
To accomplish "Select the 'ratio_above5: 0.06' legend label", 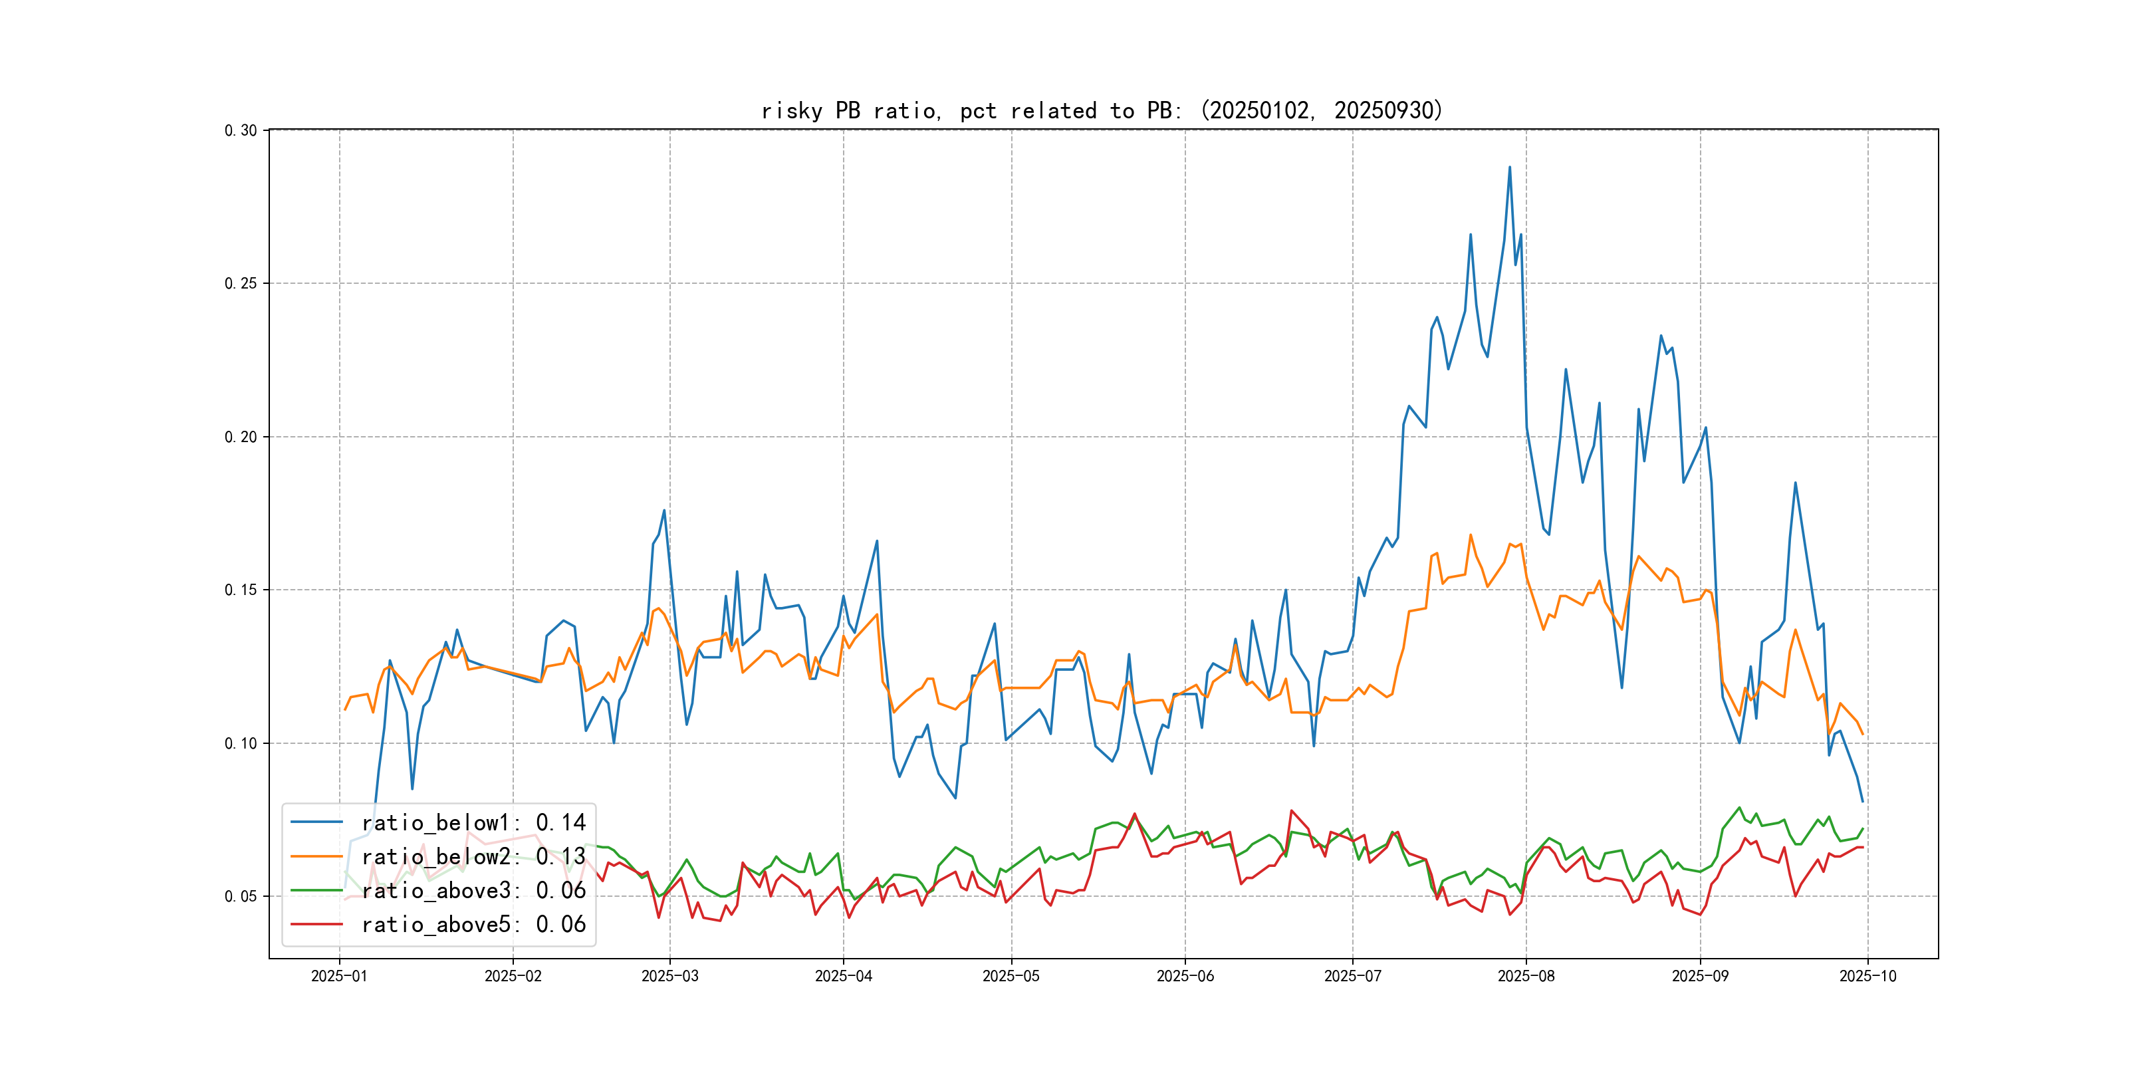I will tap(473, 924).
